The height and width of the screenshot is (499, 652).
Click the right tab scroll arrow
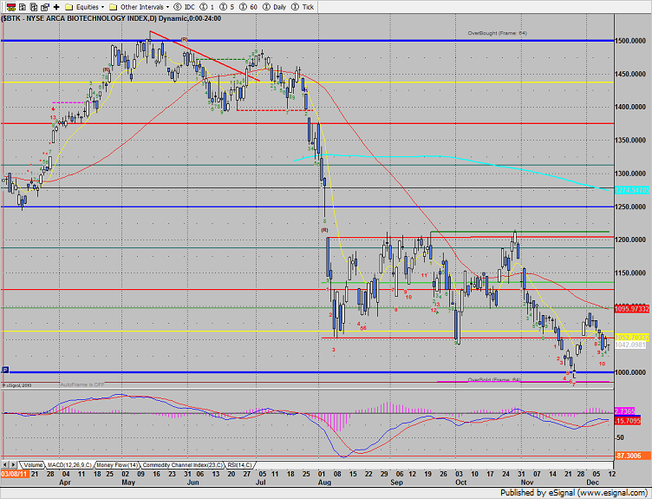pos(13,464)
